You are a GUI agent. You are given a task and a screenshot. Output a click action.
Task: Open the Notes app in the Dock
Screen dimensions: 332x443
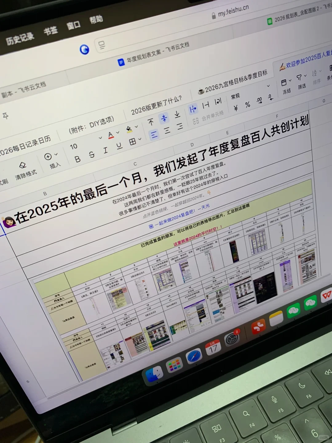276,319
